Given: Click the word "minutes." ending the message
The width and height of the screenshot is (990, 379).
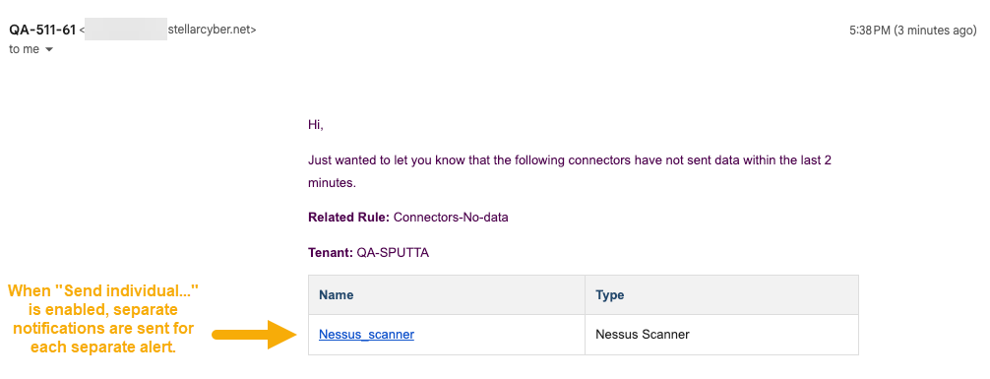Looking at the screenshot, I should click(332, 184).
